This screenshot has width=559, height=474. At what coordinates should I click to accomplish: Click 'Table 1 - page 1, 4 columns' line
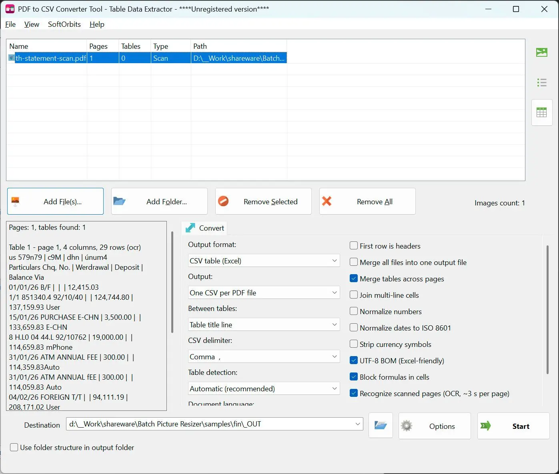point(75,247)
